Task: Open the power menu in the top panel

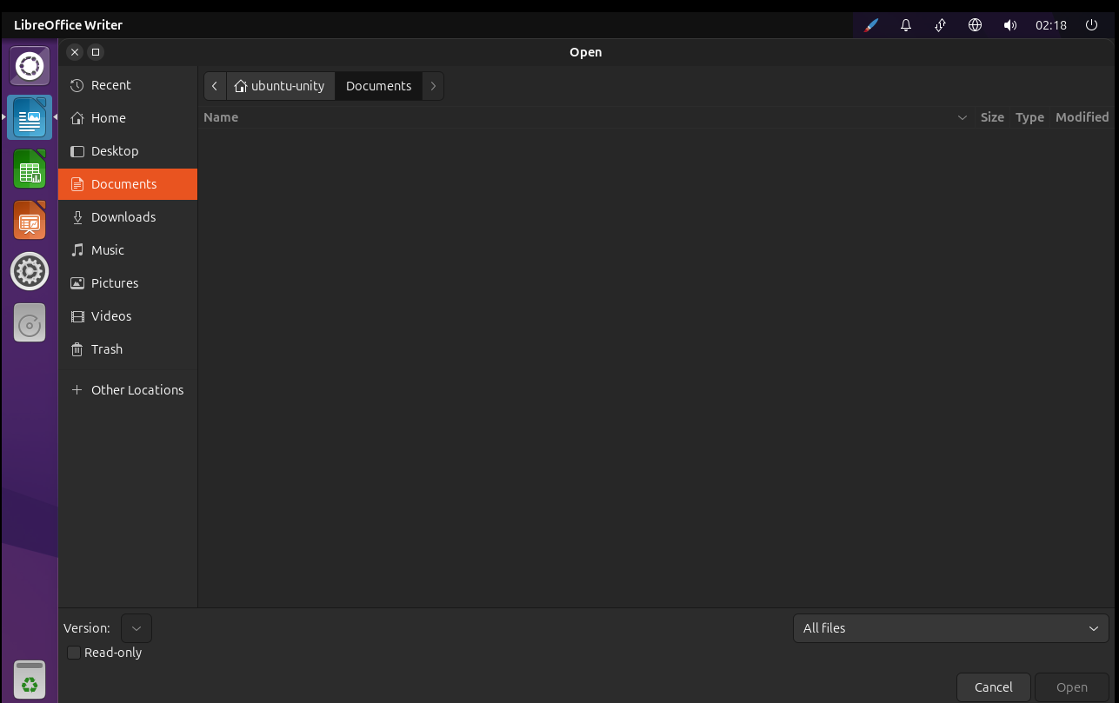Action: (x=1092, y=25)
